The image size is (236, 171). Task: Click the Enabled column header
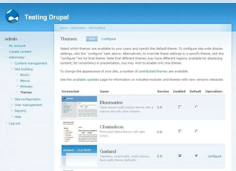[x=179, y=91]
